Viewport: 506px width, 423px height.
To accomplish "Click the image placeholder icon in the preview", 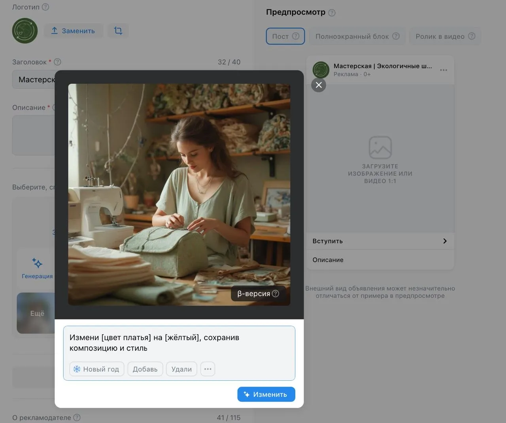I will click(380, 147).
